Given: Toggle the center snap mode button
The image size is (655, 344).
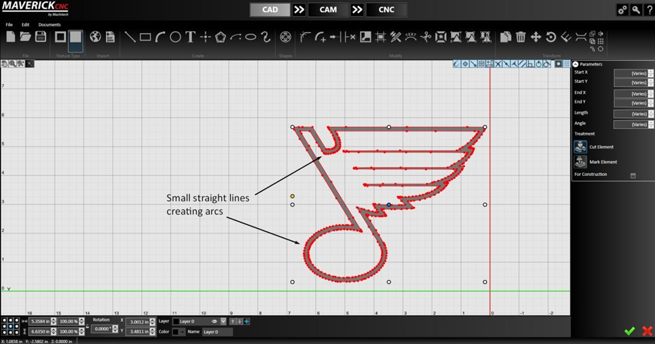Looking at the screenshot, I should (465, 64).
